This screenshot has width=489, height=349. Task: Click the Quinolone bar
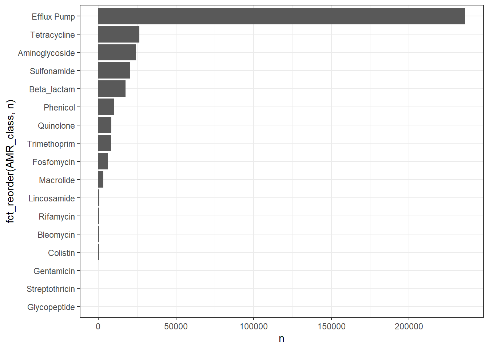tap(105, 125)
